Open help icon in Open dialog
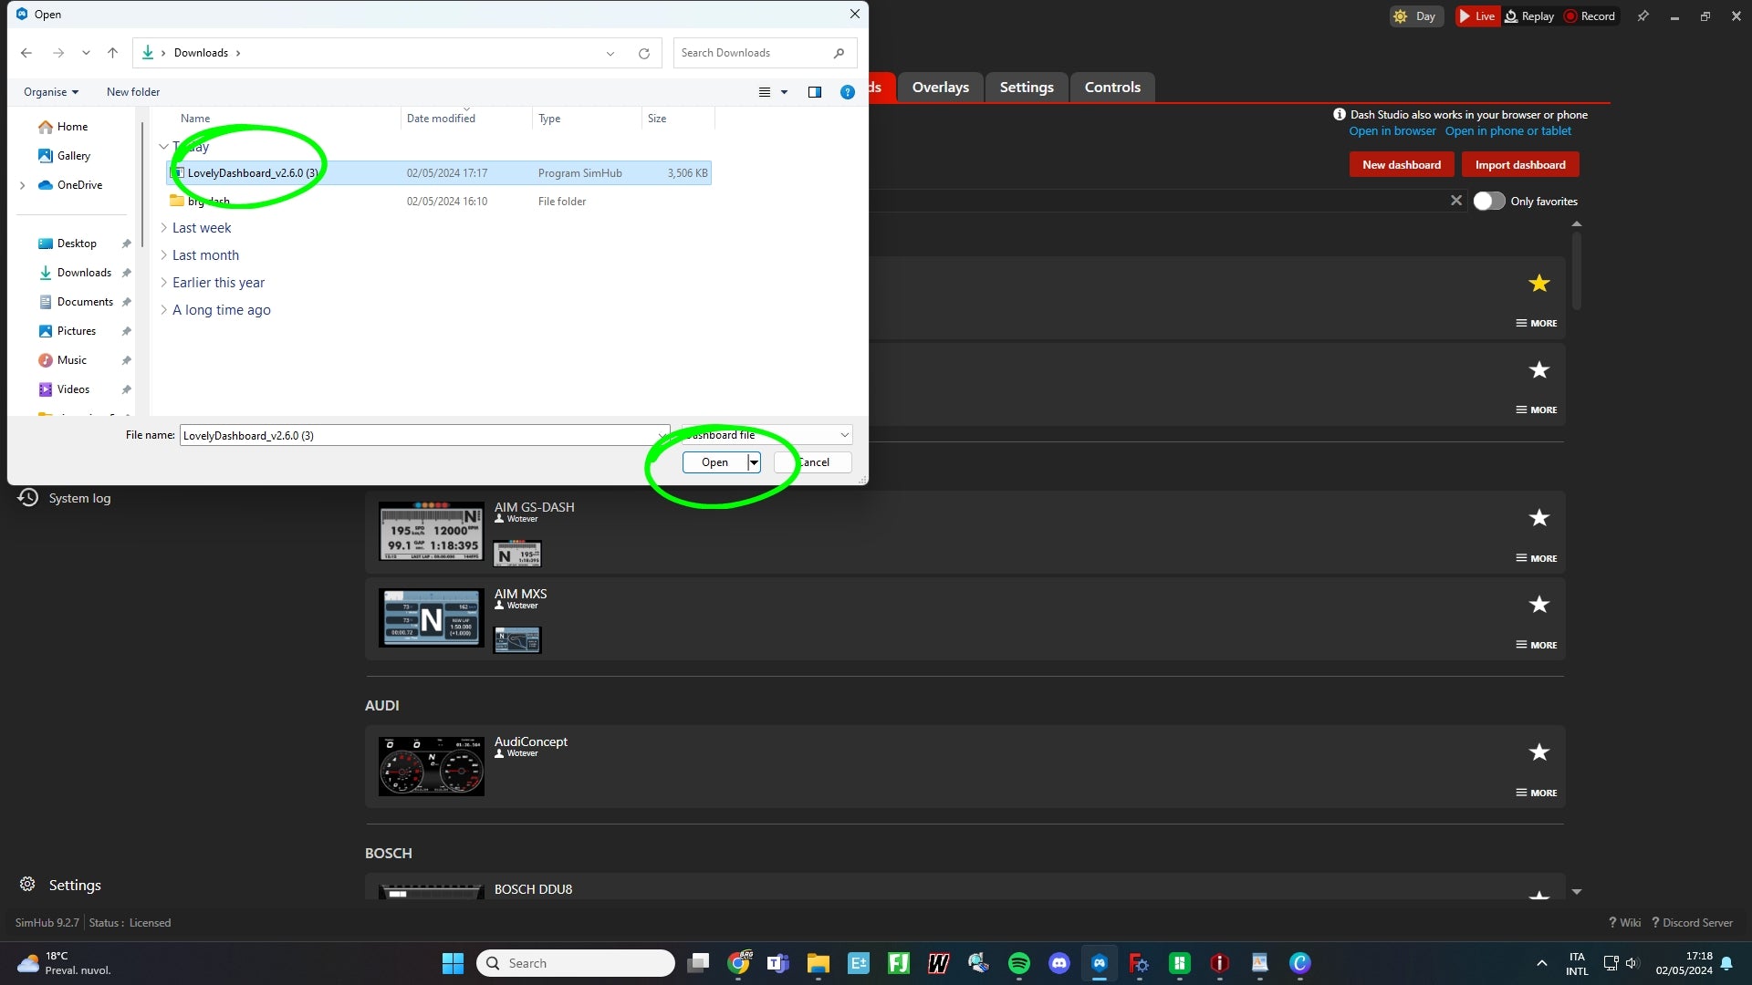The image size is (1752, 985). click(x=848, y=92)
